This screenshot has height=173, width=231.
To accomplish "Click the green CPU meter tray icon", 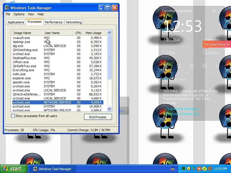I will click(x=183, y=169).
